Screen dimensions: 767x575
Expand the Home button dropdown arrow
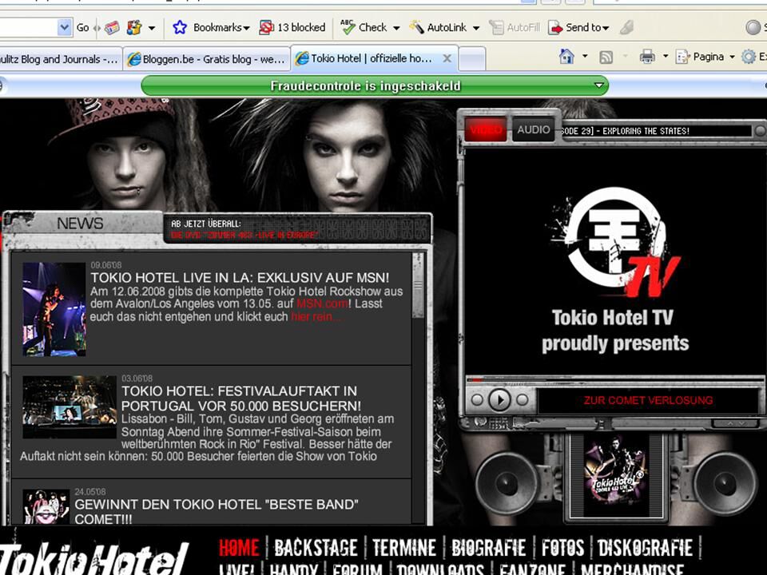(585, 57)
